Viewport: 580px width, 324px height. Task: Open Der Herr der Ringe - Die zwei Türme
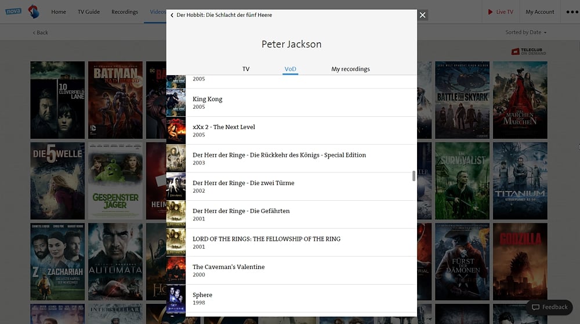point(292,187)
